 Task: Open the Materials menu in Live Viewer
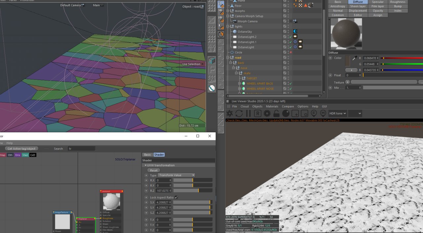coord(272,106)
